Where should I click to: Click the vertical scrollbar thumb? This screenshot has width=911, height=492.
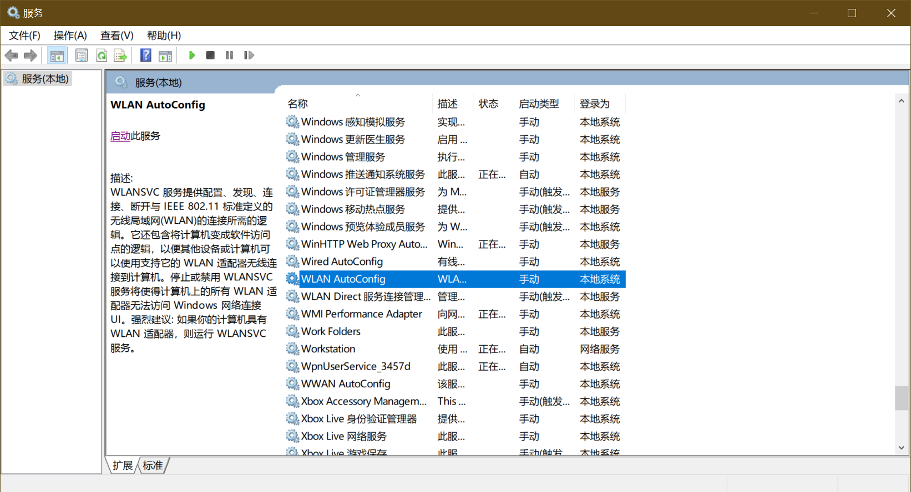(902, 398)
